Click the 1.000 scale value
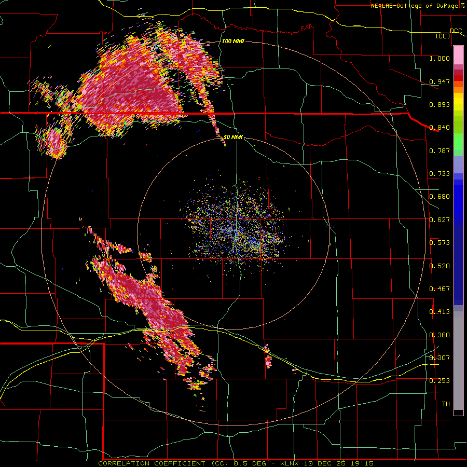This screenshot has height=467, width=467. [x=439, y=58]
